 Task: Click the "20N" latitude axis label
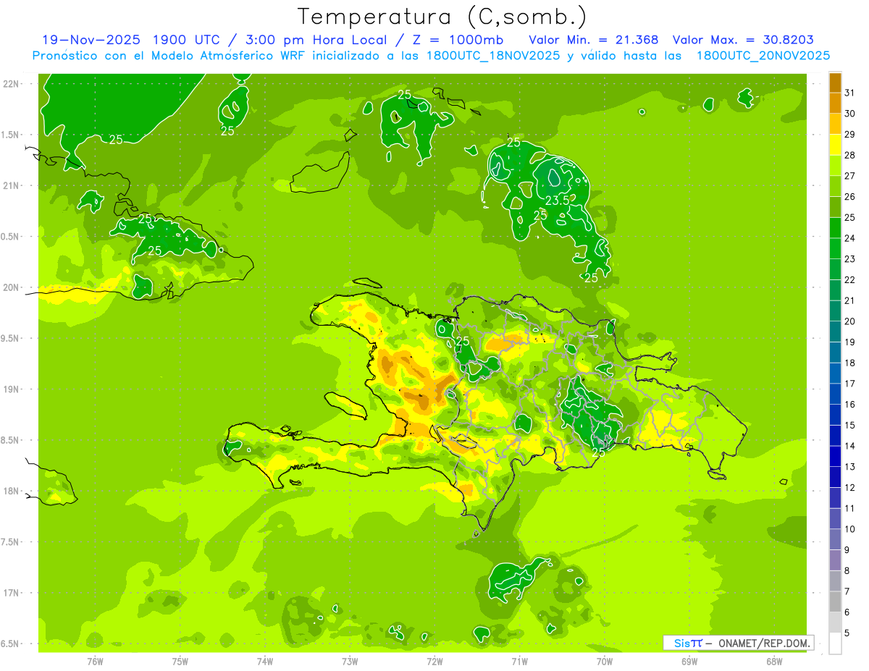click(x=11, y=287)
